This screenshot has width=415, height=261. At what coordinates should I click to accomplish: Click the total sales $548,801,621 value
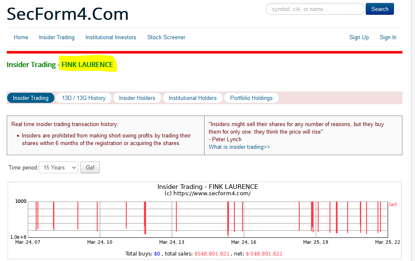tap(212, 254)
